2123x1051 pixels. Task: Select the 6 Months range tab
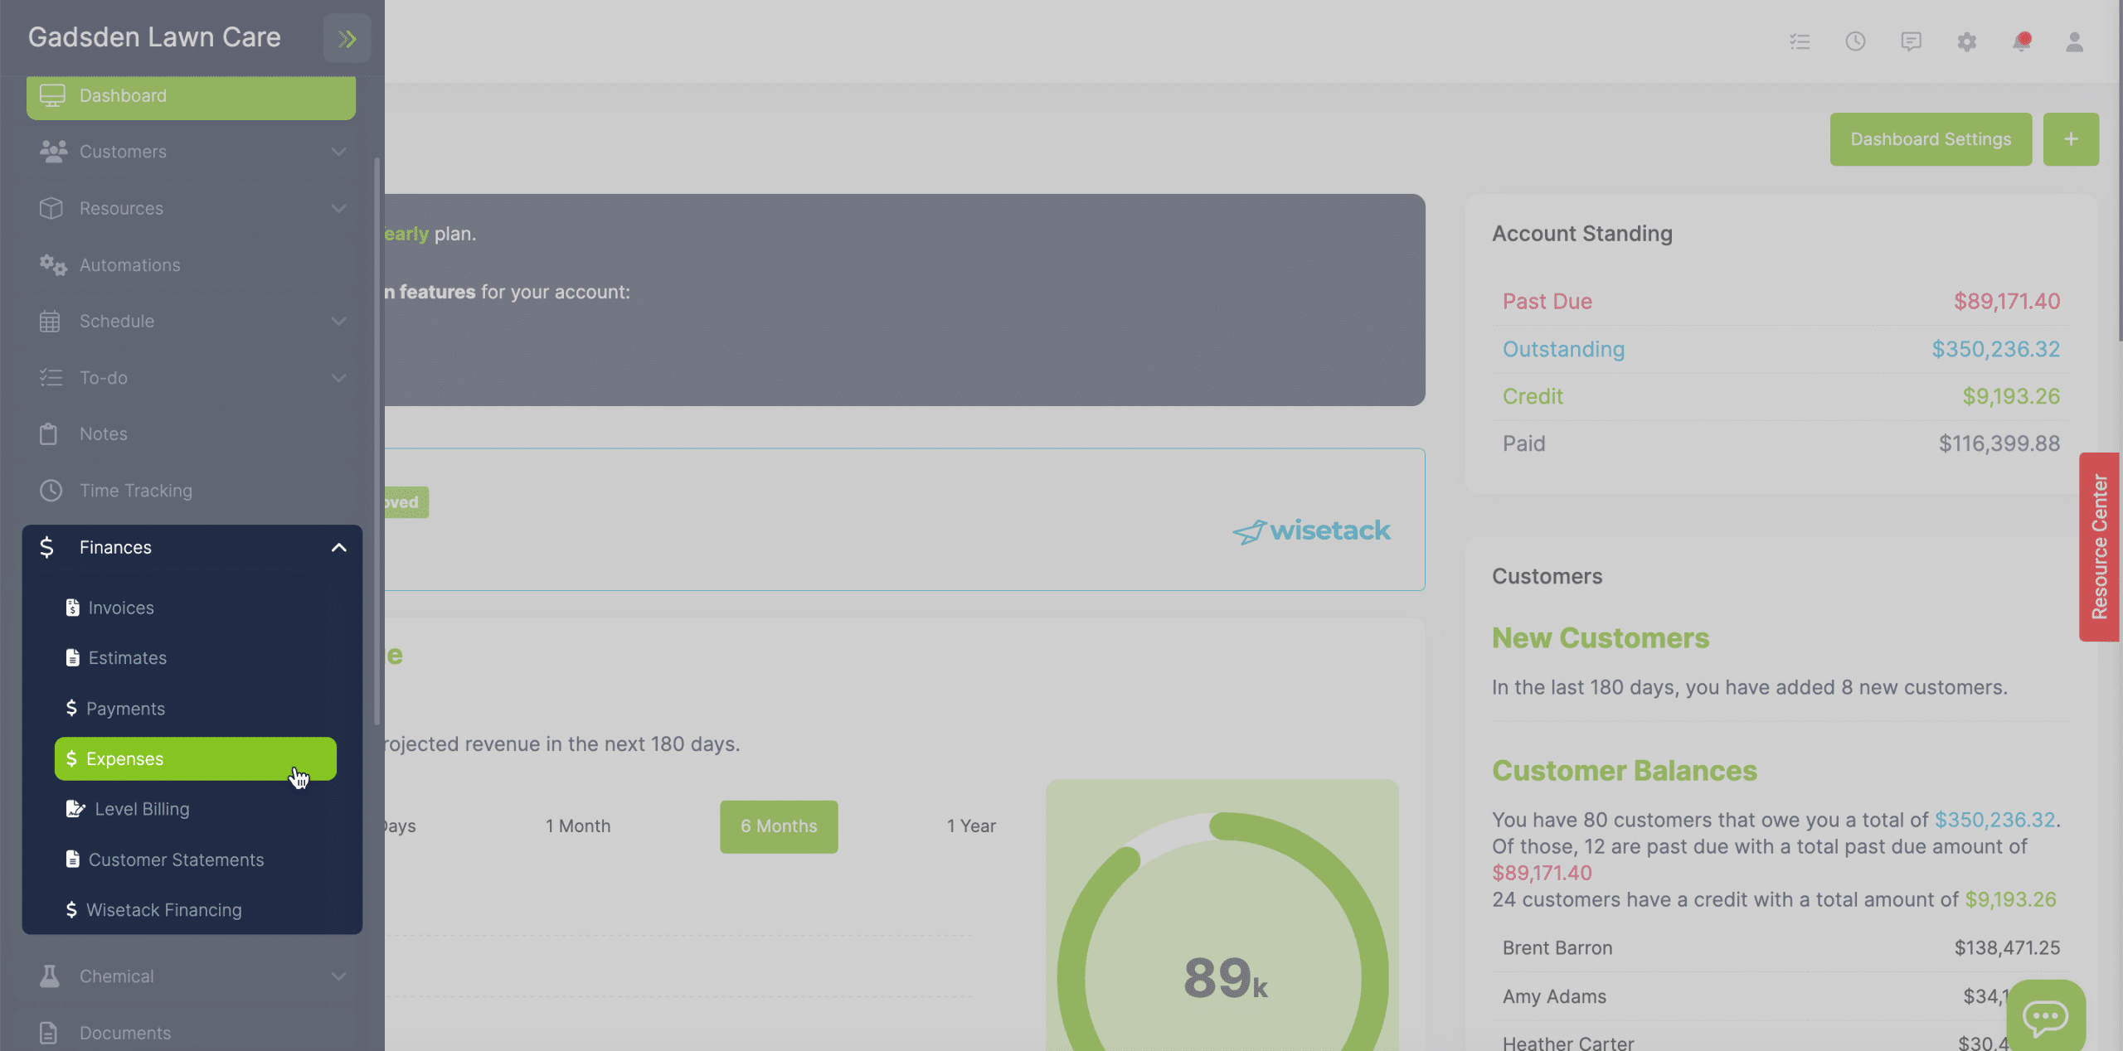pos(779,826)
